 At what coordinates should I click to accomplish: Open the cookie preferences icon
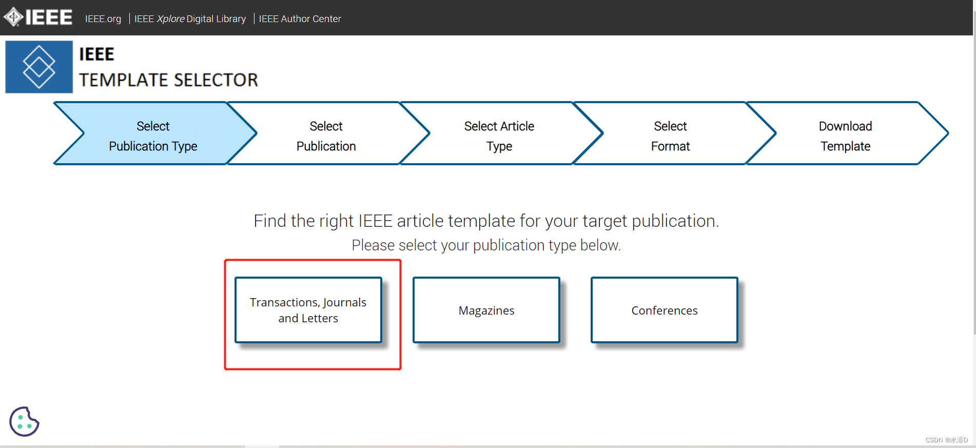(24, 422)
